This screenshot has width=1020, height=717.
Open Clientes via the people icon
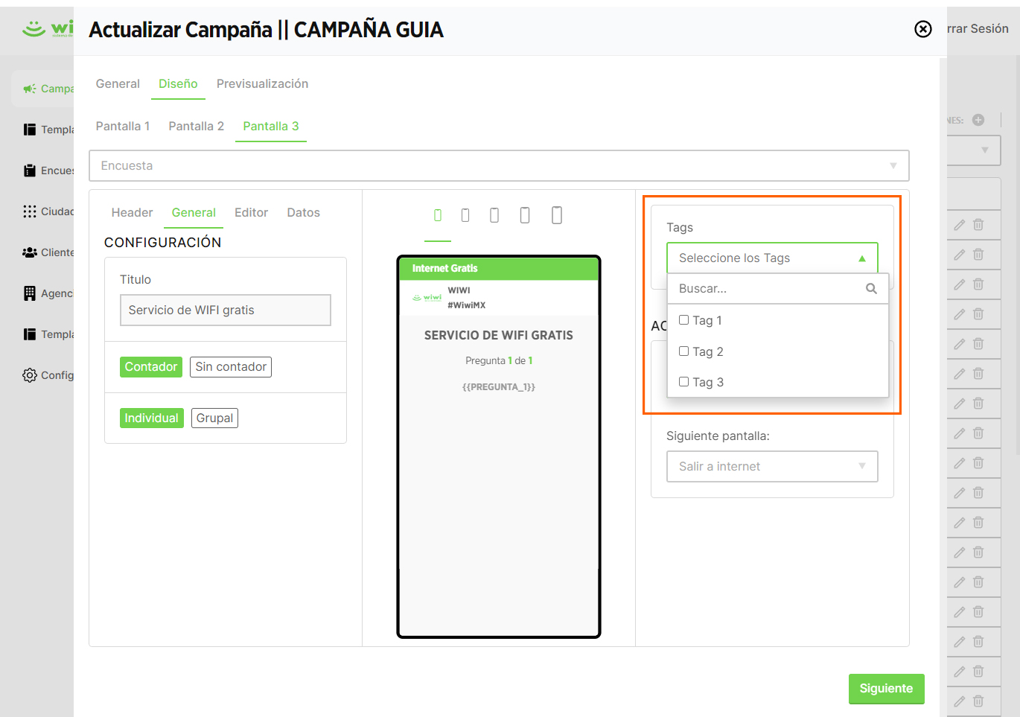pyautogui.click(x=30, y=252)
